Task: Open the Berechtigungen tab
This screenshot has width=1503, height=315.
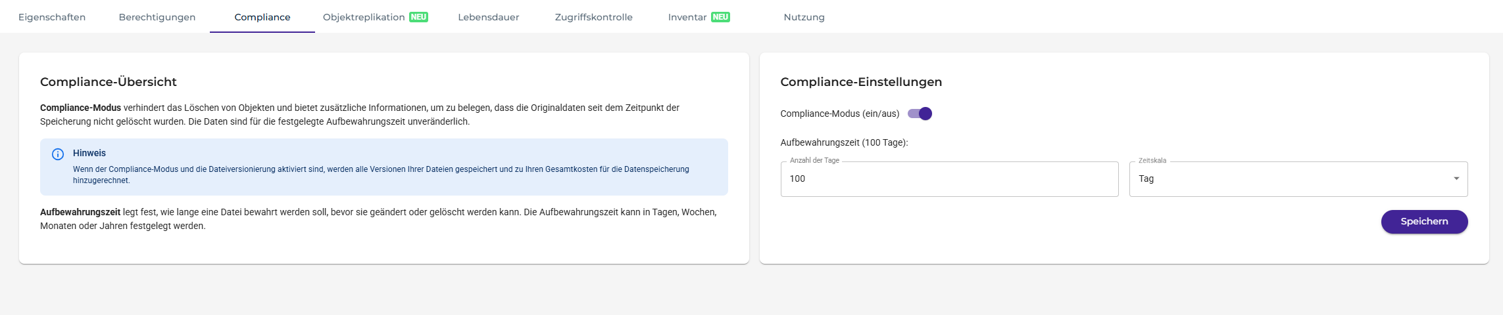Action: coord(157,17)
